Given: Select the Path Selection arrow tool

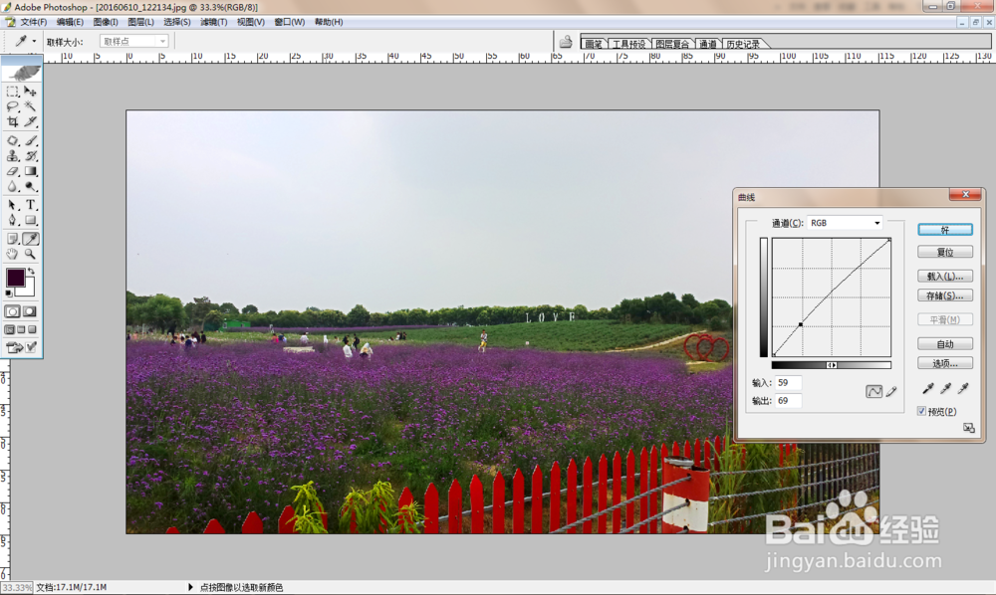Looking at the screenshot, I should click(13, 205).
